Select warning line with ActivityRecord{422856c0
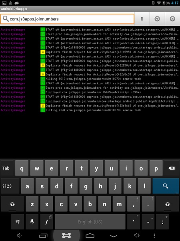Screen dimensions: 180x241 (90, 65)
